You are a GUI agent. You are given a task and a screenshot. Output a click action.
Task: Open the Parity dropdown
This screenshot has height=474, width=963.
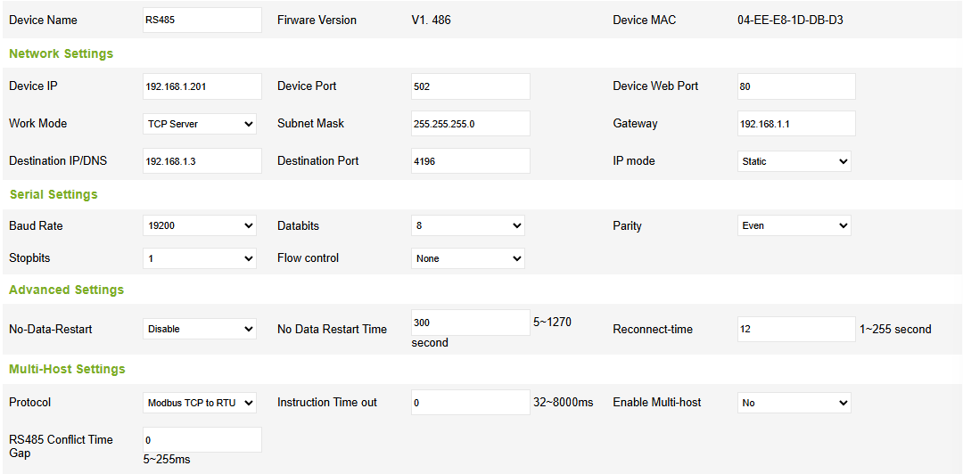coord(794,226)
